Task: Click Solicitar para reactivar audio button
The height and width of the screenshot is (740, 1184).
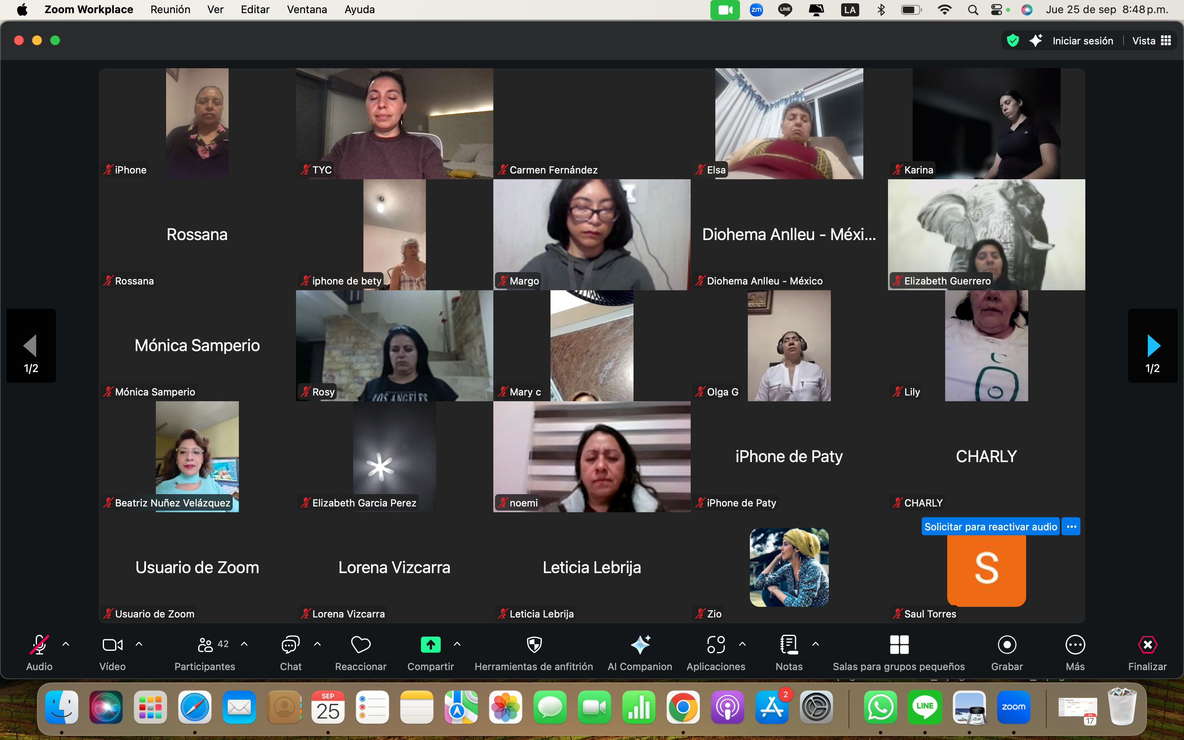Action: pos(990,527)
